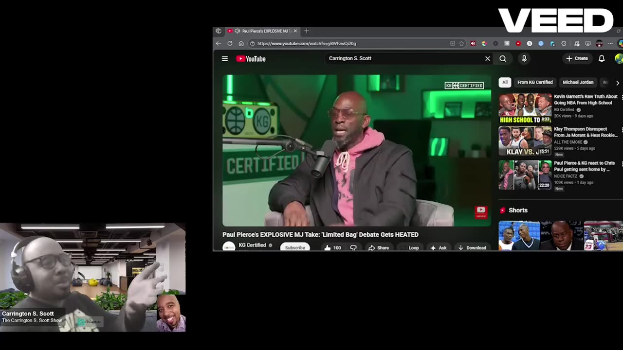
Task: Open Kevin Garnett's Raw Truth video title
Action: [x=586, y=100]
